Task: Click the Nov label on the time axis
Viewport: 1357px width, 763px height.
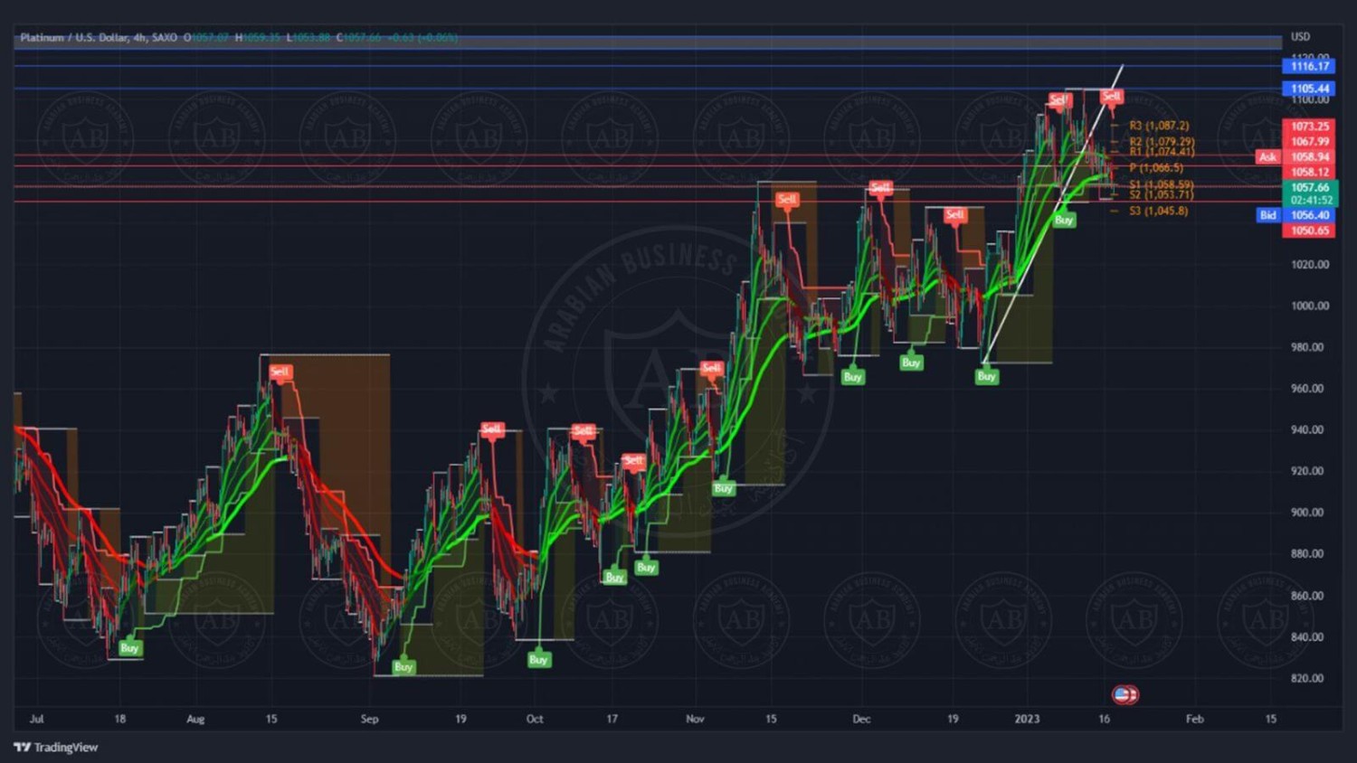Action: click(x=695, y=720)
